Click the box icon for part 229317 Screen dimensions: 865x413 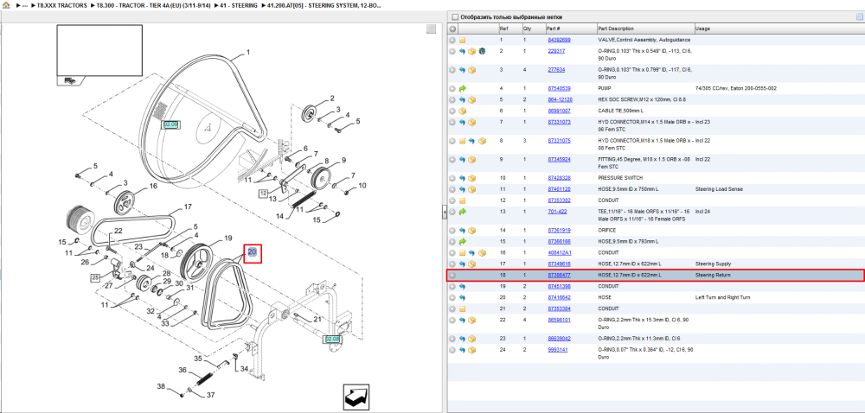(471, 51)
